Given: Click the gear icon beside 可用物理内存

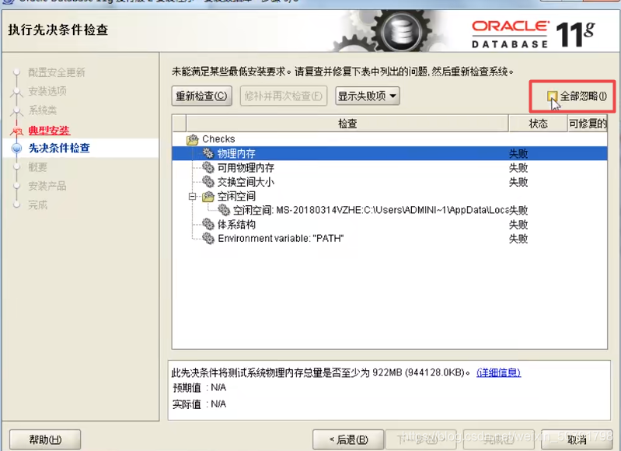Looking at the screenshot, I should (208, 168).
